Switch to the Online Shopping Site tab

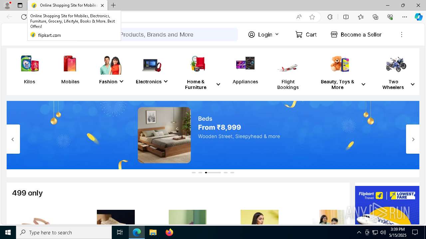coord(68,5)
